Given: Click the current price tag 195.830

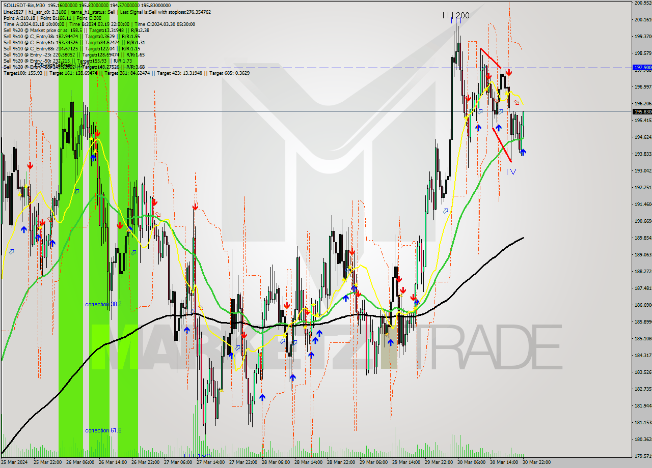Looking at the screenshot, I should [x=642, y=111].
